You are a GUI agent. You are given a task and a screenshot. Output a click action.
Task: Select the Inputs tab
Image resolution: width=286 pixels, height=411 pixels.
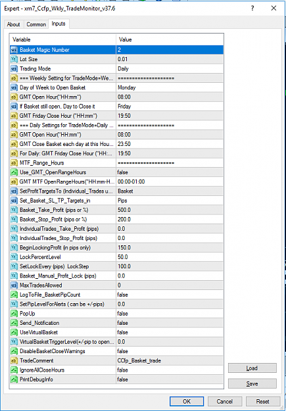(x=59, y=24)
